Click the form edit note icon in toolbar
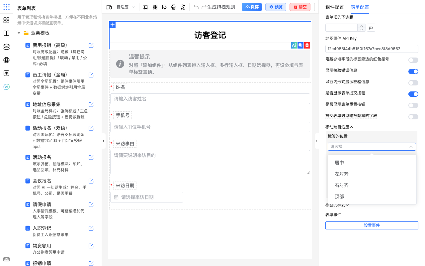 point(164,7)
